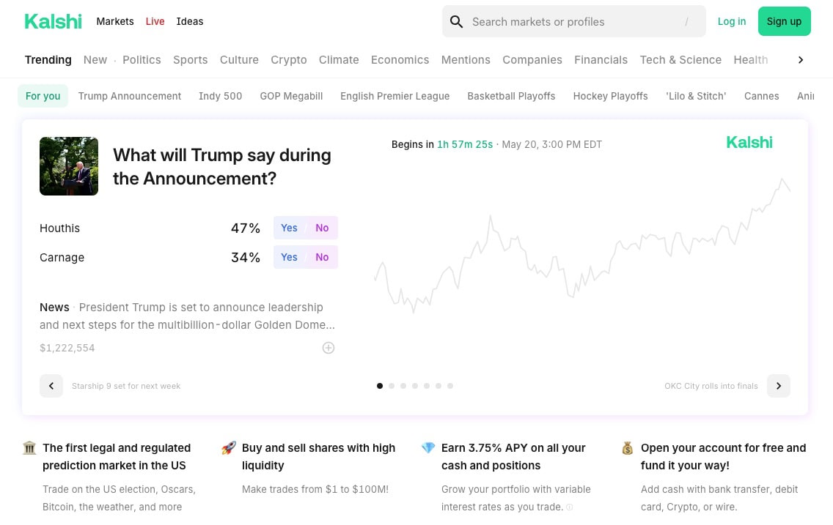Viewport: 833px width, 525px height.
Task: Go to previous slide with left arrow
Action: point(51,386)
